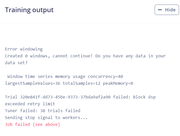Click the 'failed: Block dsp' text
This screenshot has width=180, height=136.
134,97
